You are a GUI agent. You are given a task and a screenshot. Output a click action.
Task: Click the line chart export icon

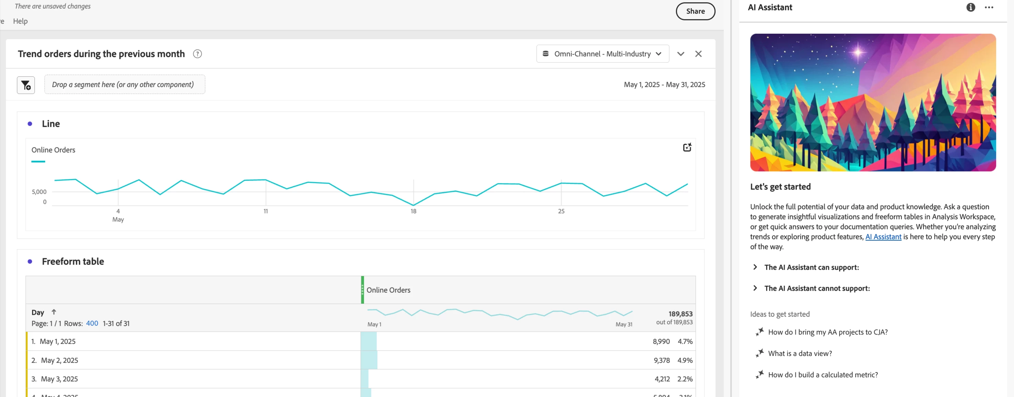click(687, 147)
